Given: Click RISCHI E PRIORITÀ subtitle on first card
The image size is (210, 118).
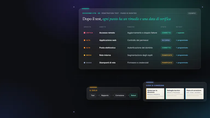Looking at the screenshot, I should coord(153,95).
